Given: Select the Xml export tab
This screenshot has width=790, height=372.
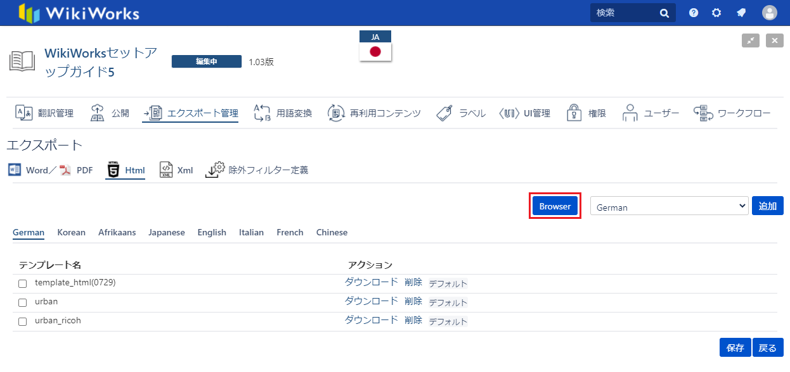Looking at the screenshot, I should 176,170.
